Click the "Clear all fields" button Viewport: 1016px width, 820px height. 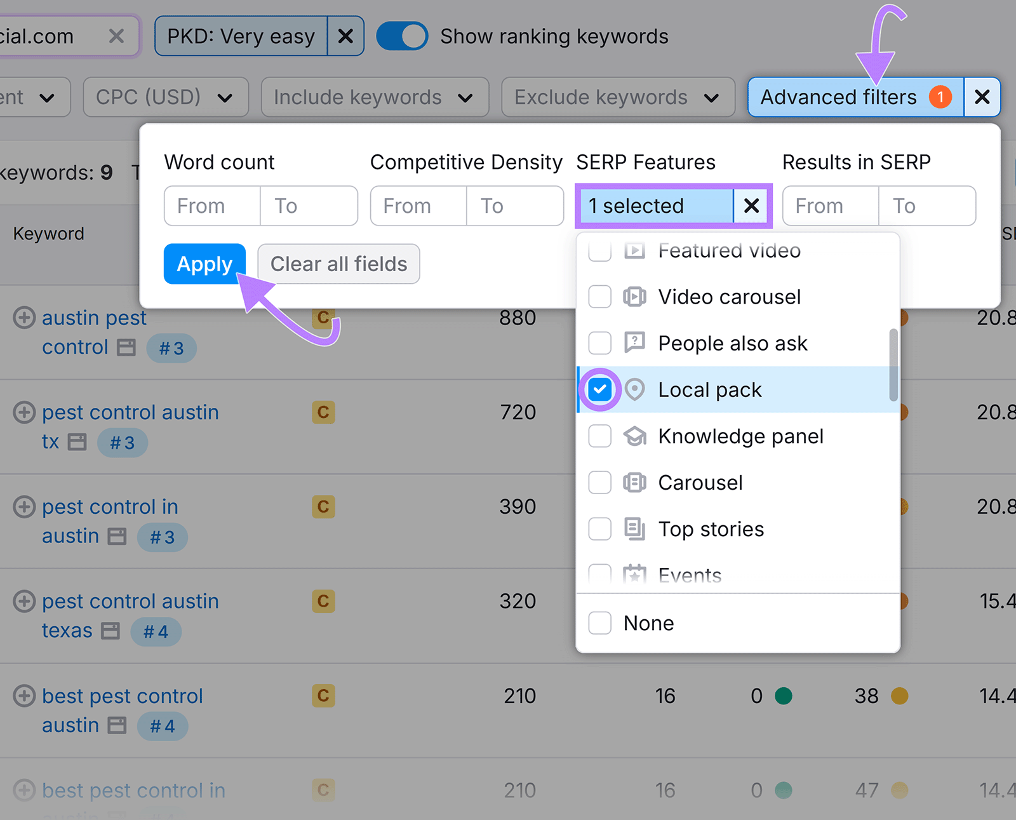coord(338,264)
